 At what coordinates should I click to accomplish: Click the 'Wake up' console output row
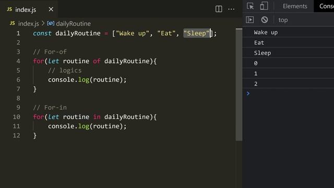tap(288, 32)
